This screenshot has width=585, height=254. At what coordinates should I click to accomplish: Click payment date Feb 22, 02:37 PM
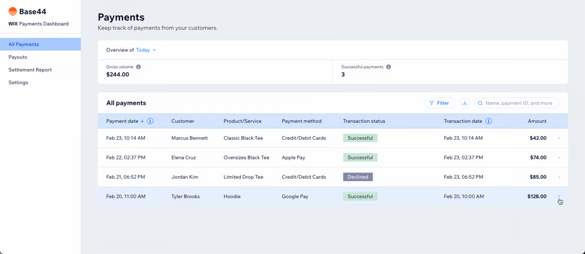[126, 158]
